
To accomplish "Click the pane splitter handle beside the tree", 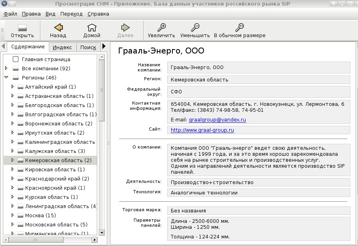I will pyautogui.click(x=109, y=143).
